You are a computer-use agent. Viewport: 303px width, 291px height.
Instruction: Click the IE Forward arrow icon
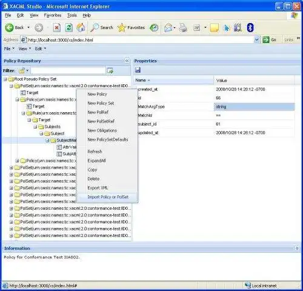point(39,28)
